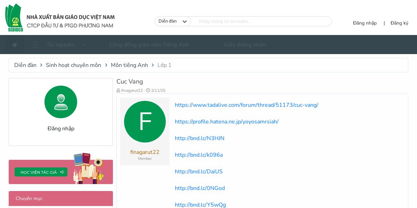Click the SEDIDCO logo
Image resolution: width=417 pixels, height=208 pixels.
[14, 18]
